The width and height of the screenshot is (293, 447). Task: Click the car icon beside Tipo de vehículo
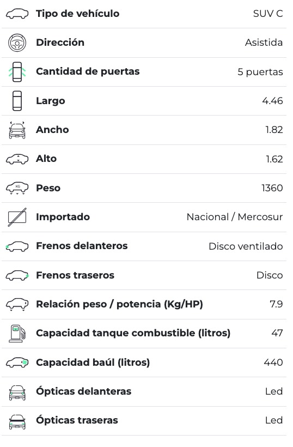pos(17,14)
